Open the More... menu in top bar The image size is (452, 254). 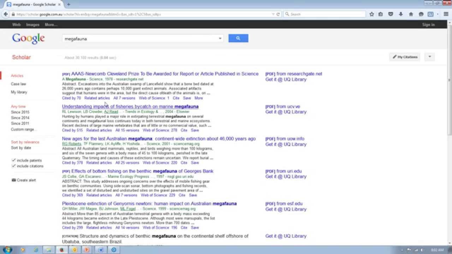(51, 25)
